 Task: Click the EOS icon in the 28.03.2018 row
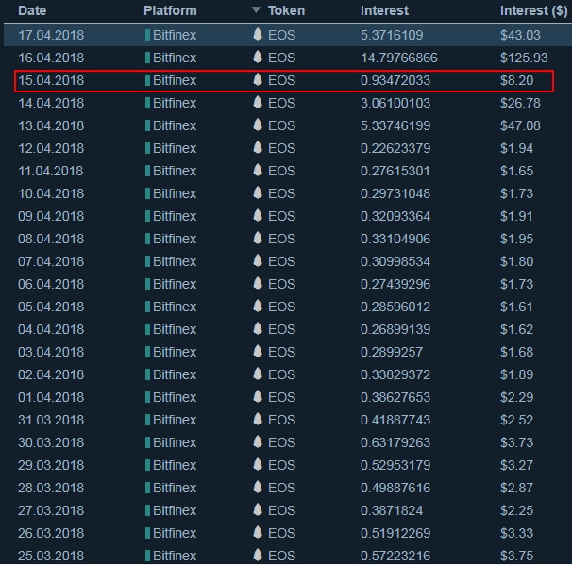pos(258,487)
